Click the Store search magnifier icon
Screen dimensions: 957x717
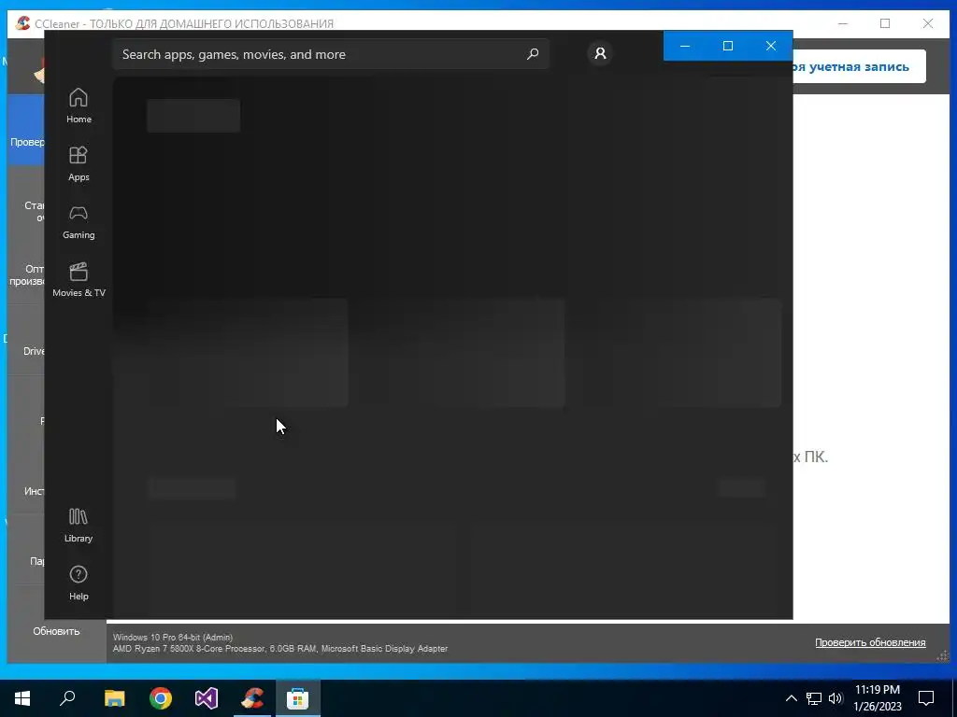click(532, 54)
